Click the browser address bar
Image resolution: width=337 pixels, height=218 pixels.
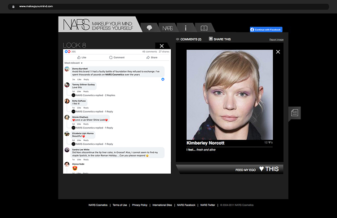[168, 6]
